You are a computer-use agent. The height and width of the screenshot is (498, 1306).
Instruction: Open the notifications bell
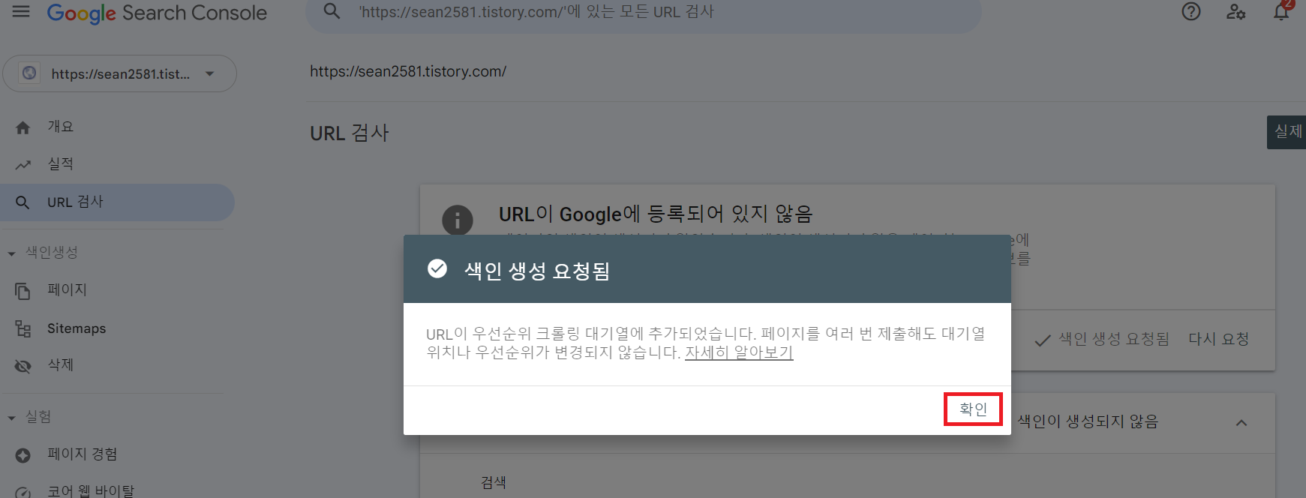pyautogui.click(x=1281, y=12)
